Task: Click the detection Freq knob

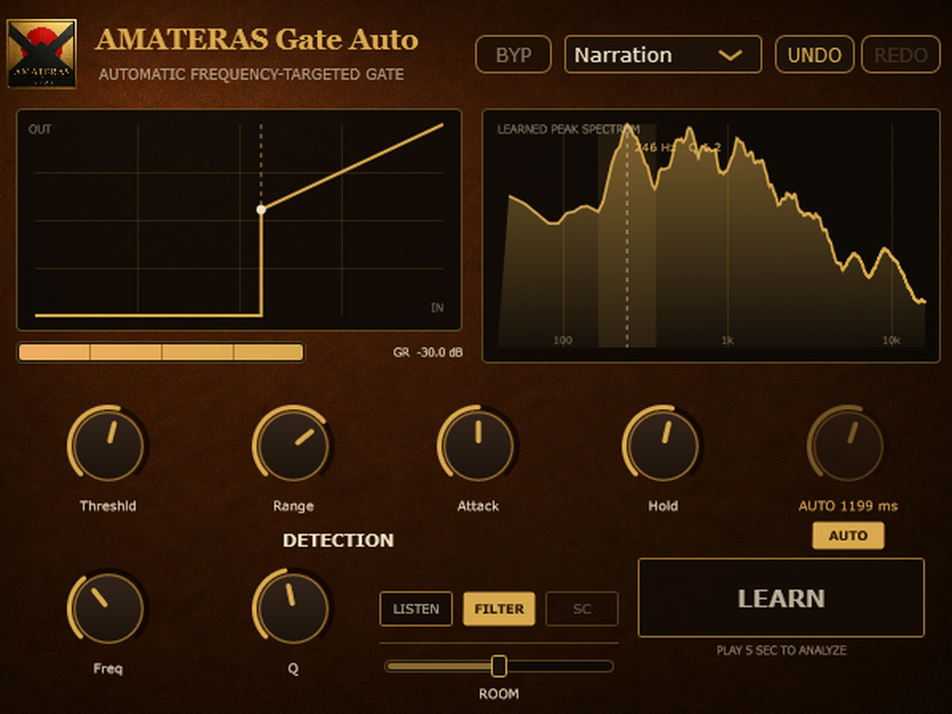Action: tap(108, 607)
